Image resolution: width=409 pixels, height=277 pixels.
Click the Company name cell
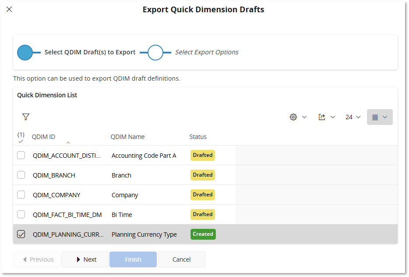(x=125, y=195)
